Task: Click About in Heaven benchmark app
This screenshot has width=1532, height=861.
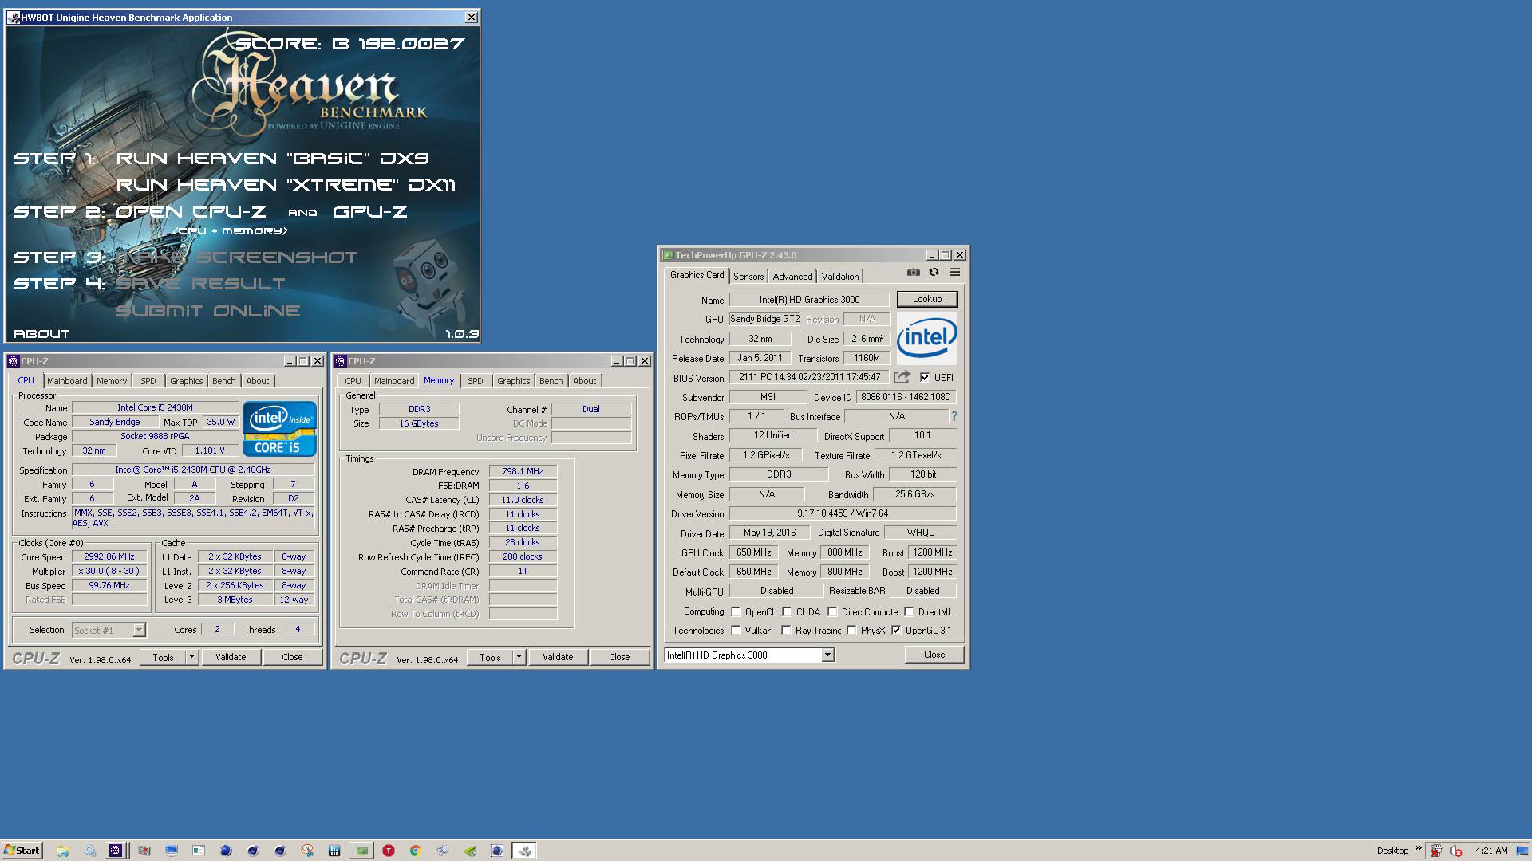Action: pos(41,334)
